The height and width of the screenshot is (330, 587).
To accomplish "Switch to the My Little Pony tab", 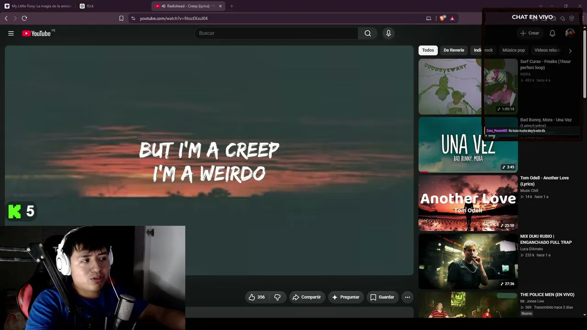I will click(x=39, y=6).
